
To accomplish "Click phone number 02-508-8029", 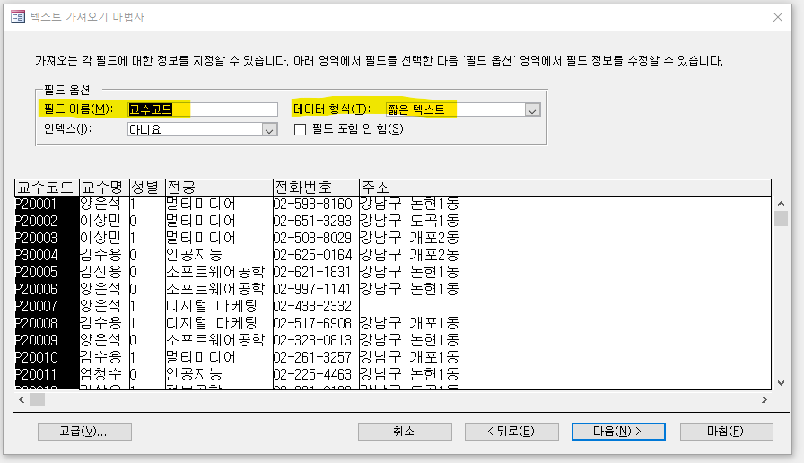I will point(313,238).
